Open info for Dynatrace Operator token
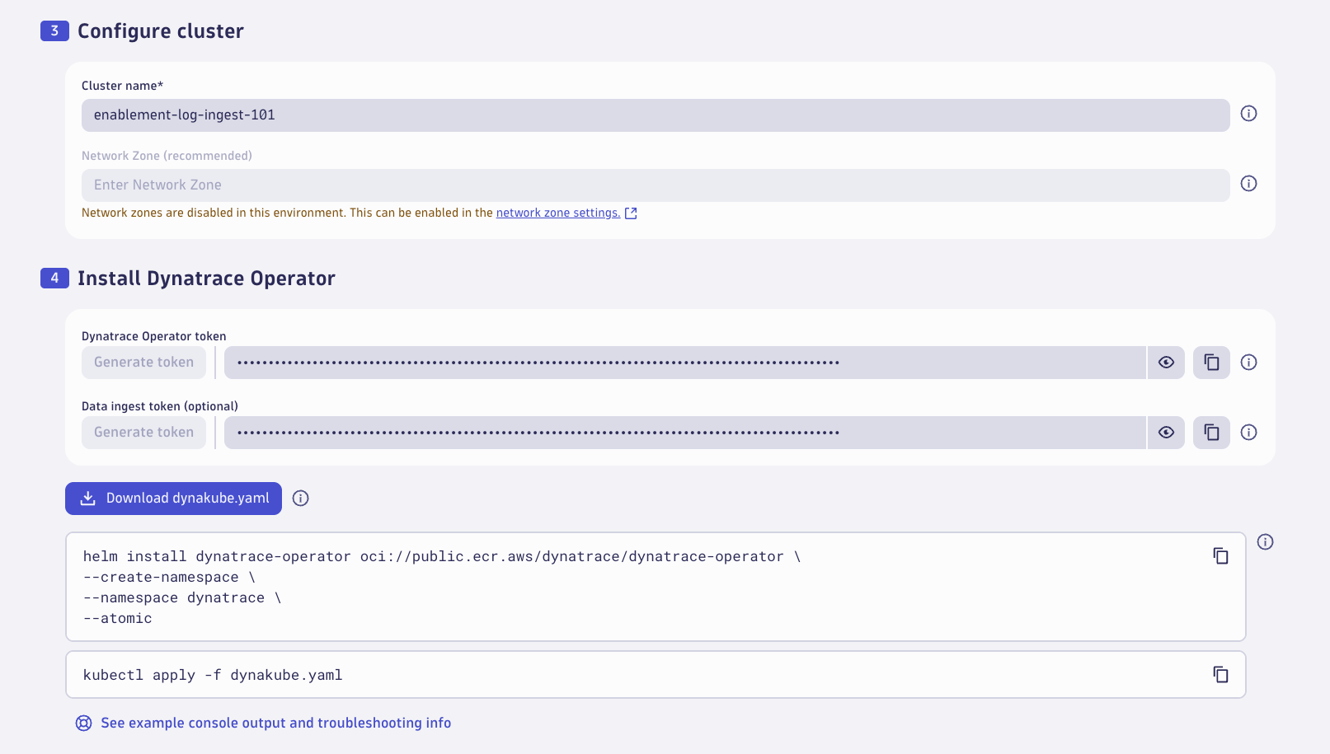 coord(1248,363)
